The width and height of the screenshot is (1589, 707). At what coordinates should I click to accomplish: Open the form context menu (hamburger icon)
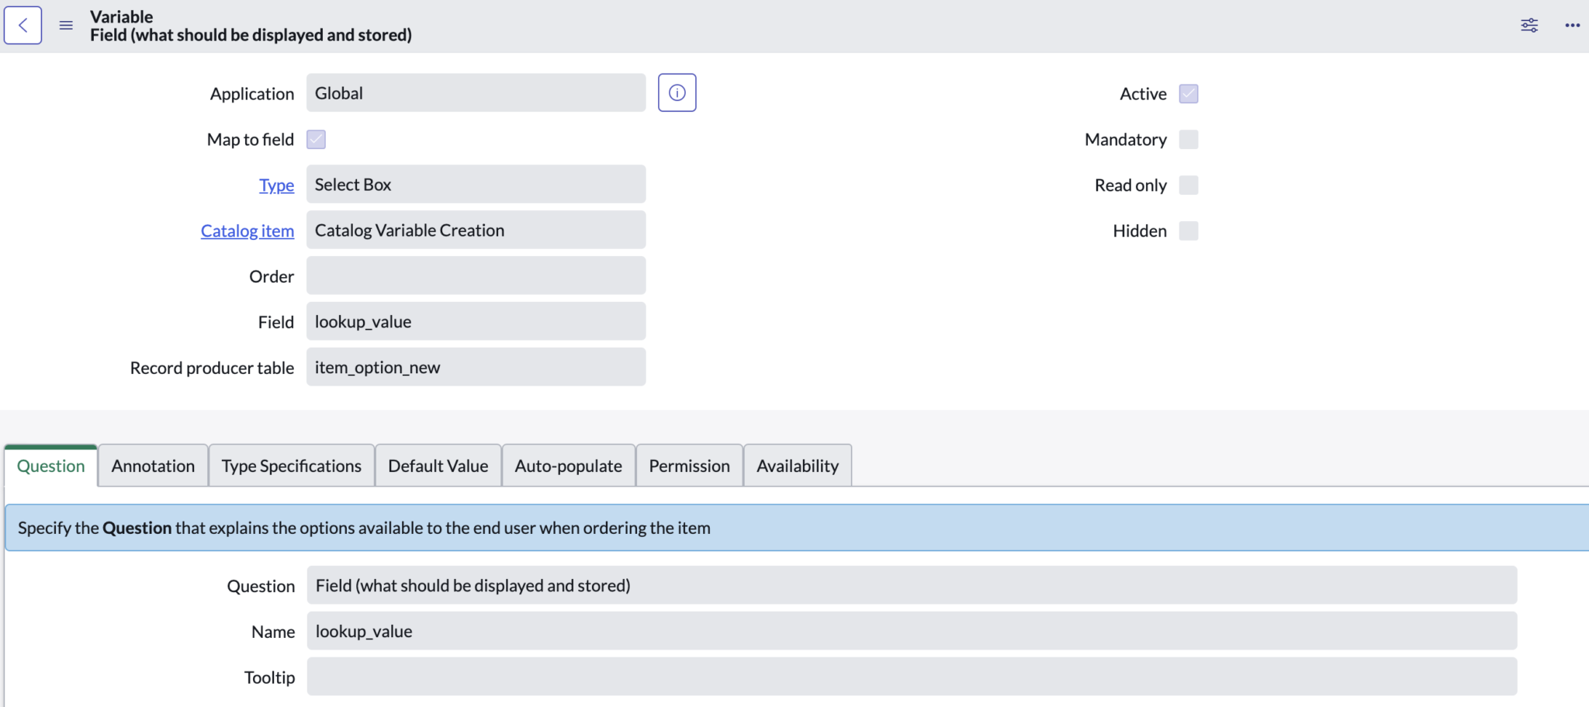point(65,24)
